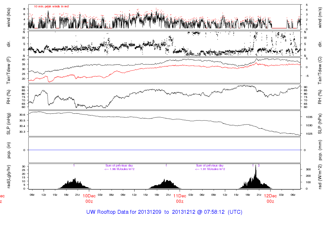The width and height of the screenshot is (329, 225).
Task: Click the "Tair/Tdew (F)" axis label
Action: tap(9, 70)
